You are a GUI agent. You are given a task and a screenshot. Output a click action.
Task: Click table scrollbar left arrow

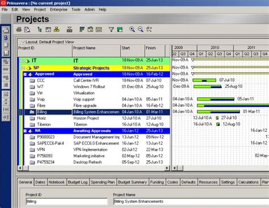[x=20, y=168]
